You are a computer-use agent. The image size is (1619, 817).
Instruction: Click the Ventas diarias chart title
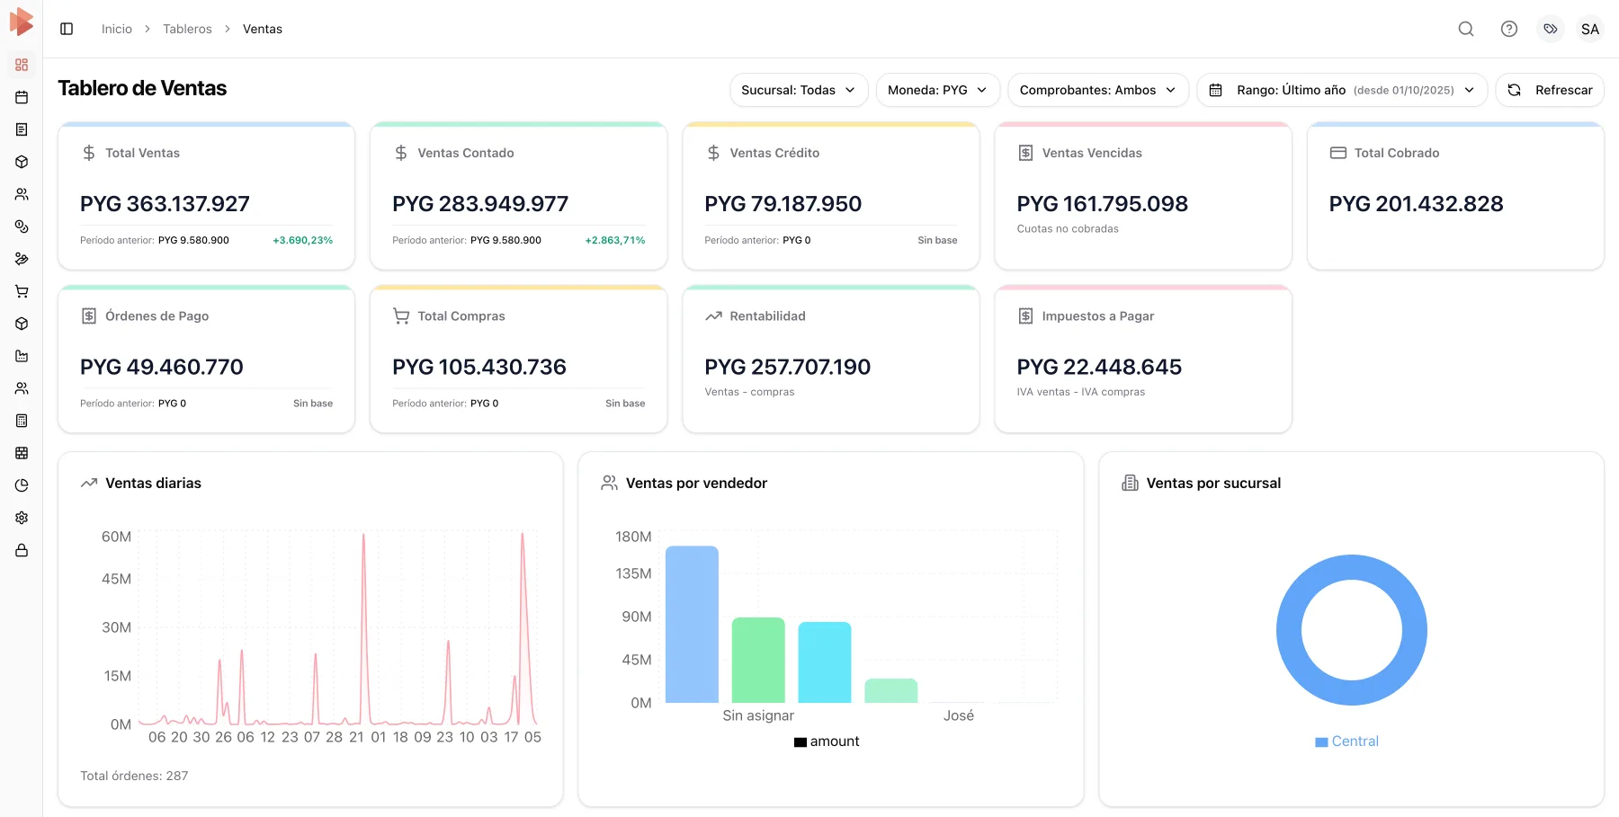[154, 483]
